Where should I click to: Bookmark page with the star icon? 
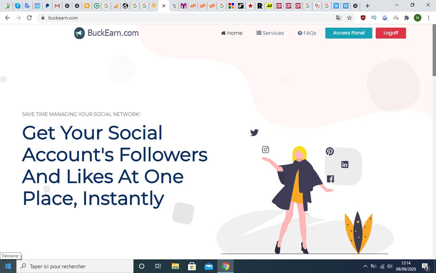click(349, 18)
